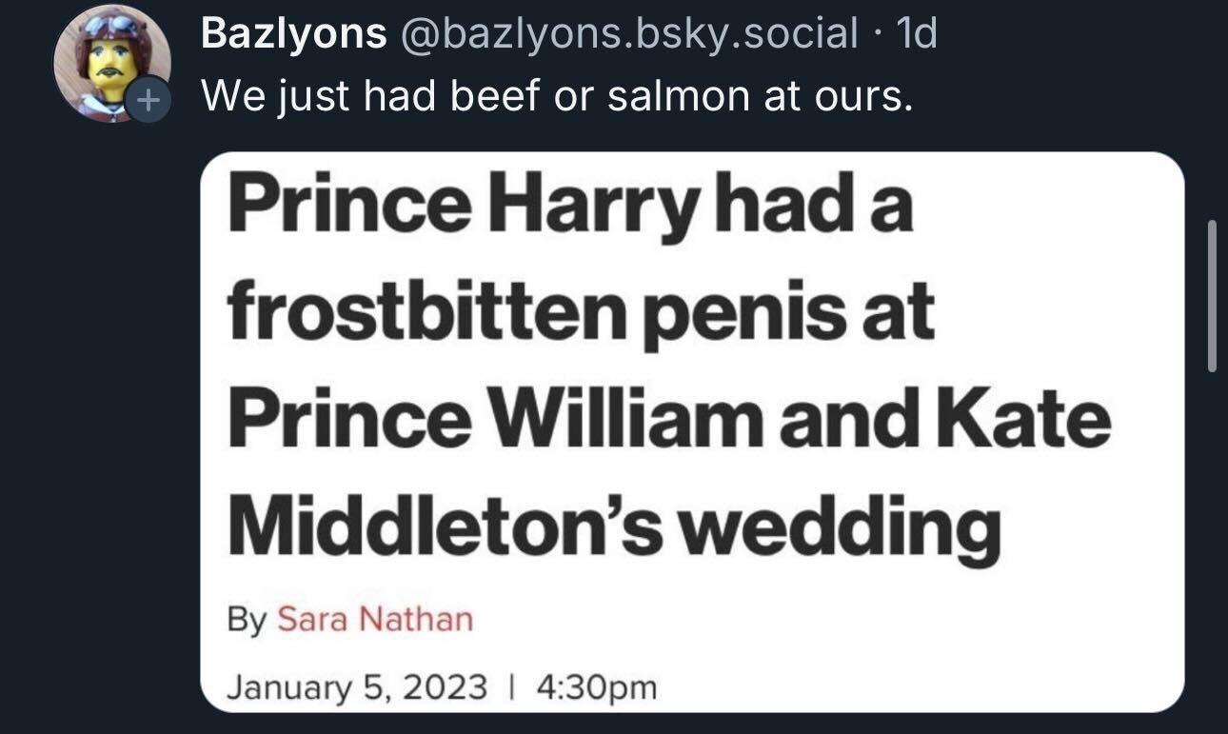This screenshot has height=734, width=1228.
Task: Open the Bazlyons display name profile link
Action: (294, 35)
